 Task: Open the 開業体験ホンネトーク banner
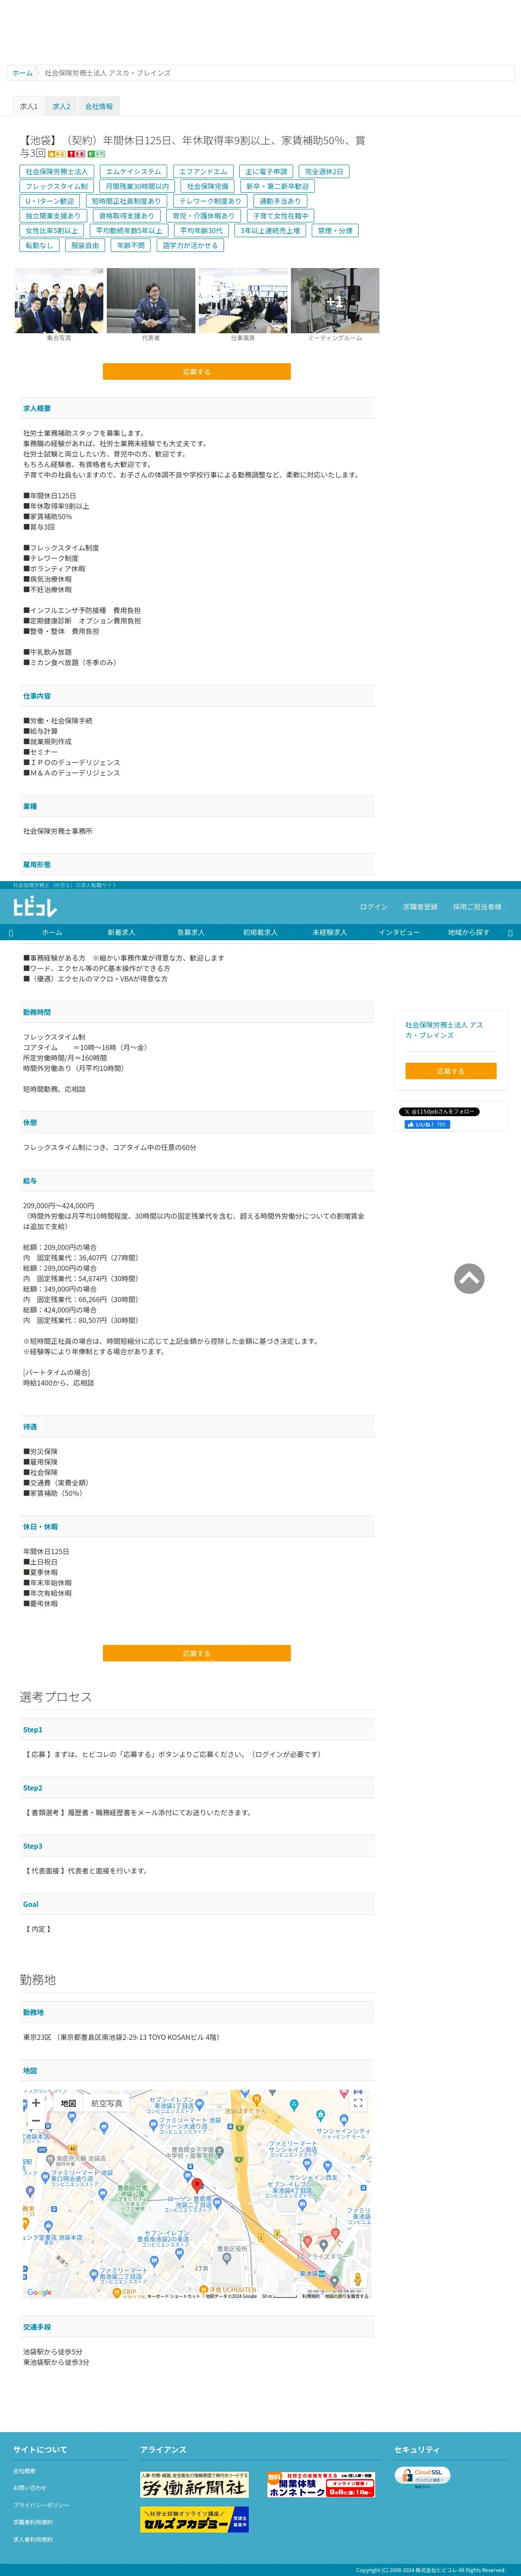[x=321, y=2485]
